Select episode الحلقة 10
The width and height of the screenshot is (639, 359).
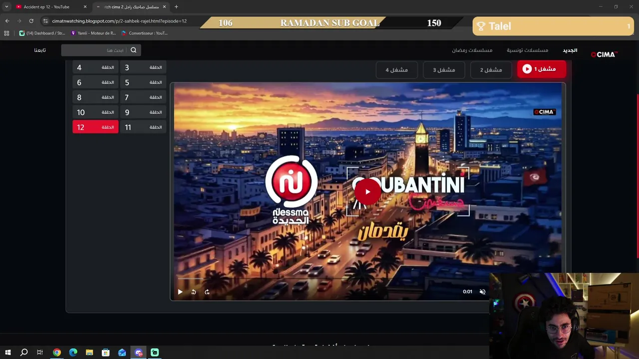tap(95, 112)
